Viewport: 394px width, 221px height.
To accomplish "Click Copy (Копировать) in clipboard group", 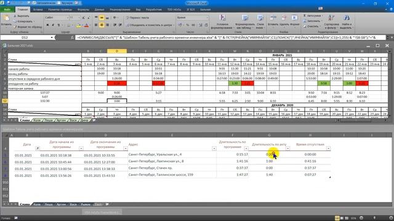I will [x=23, y=21].
